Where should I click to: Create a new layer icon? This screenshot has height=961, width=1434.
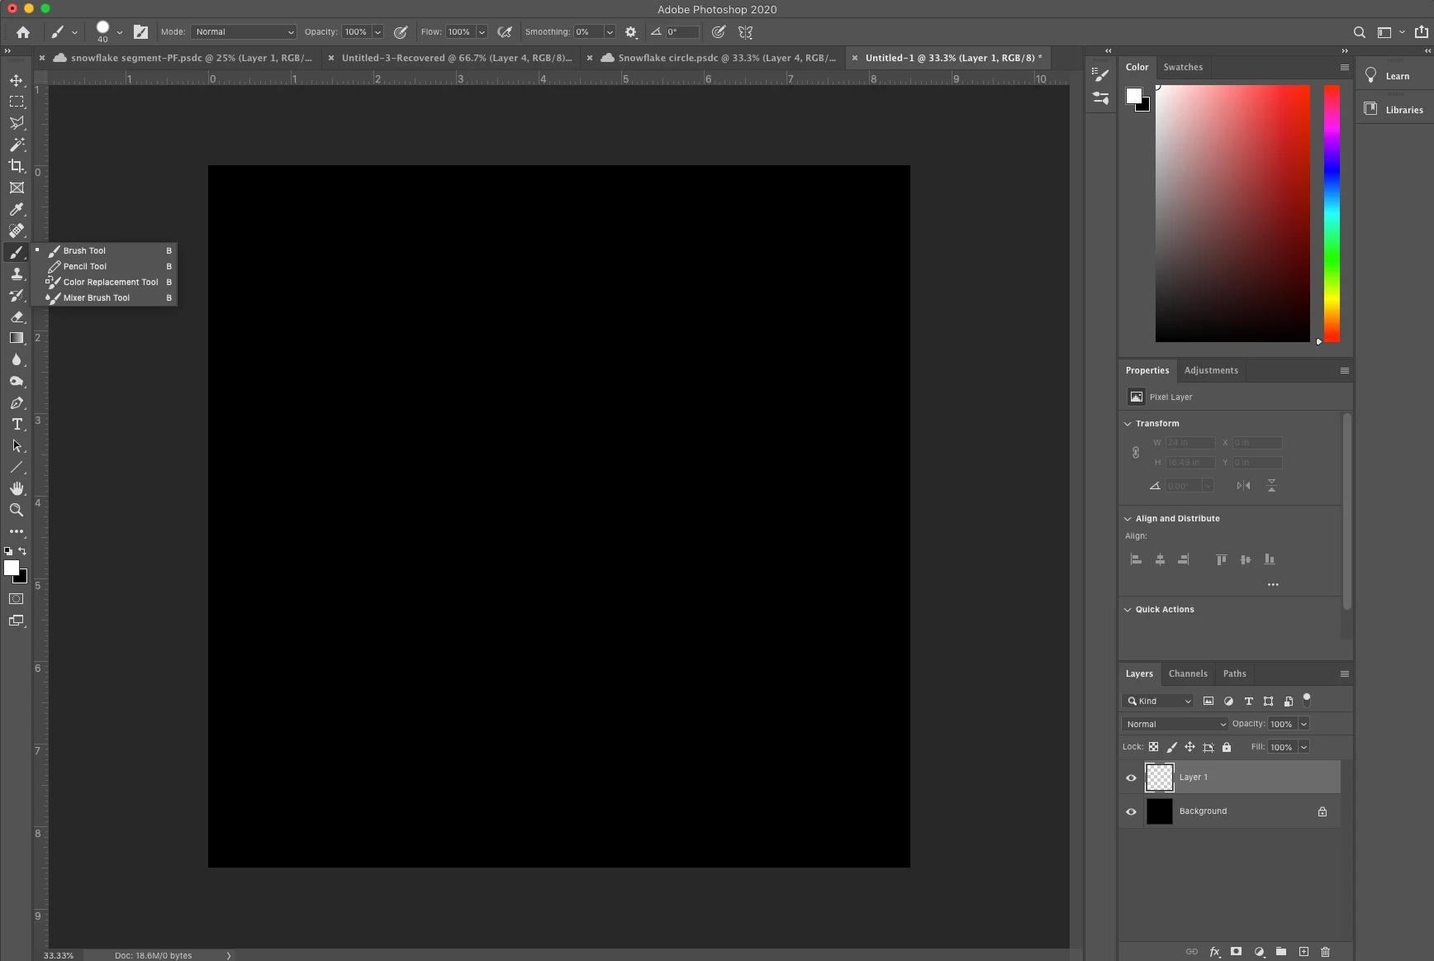(1303, 952)
